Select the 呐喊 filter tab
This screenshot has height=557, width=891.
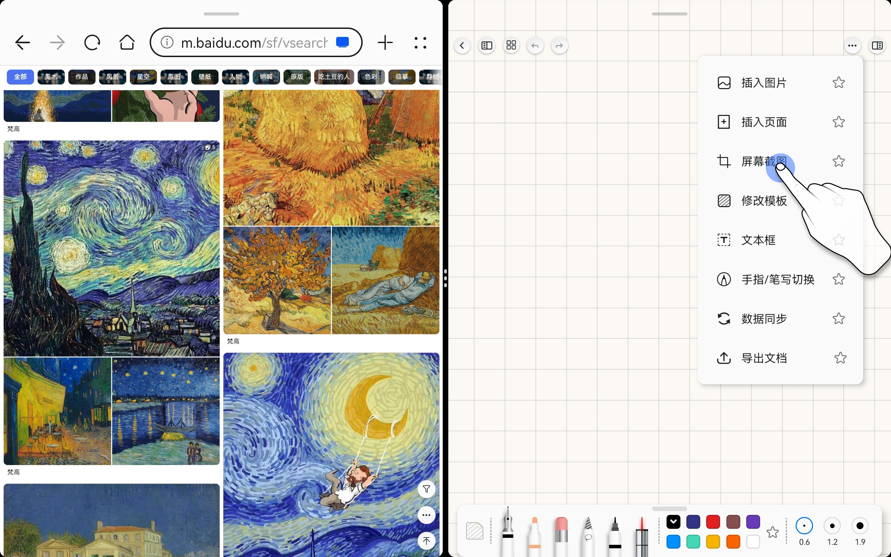tap(266, 77)
